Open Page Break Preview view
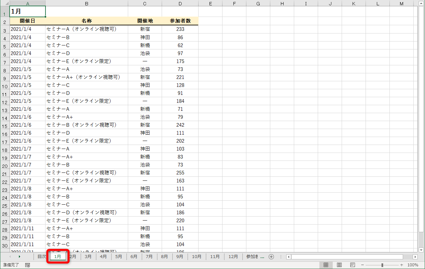 tap(352, 265)
